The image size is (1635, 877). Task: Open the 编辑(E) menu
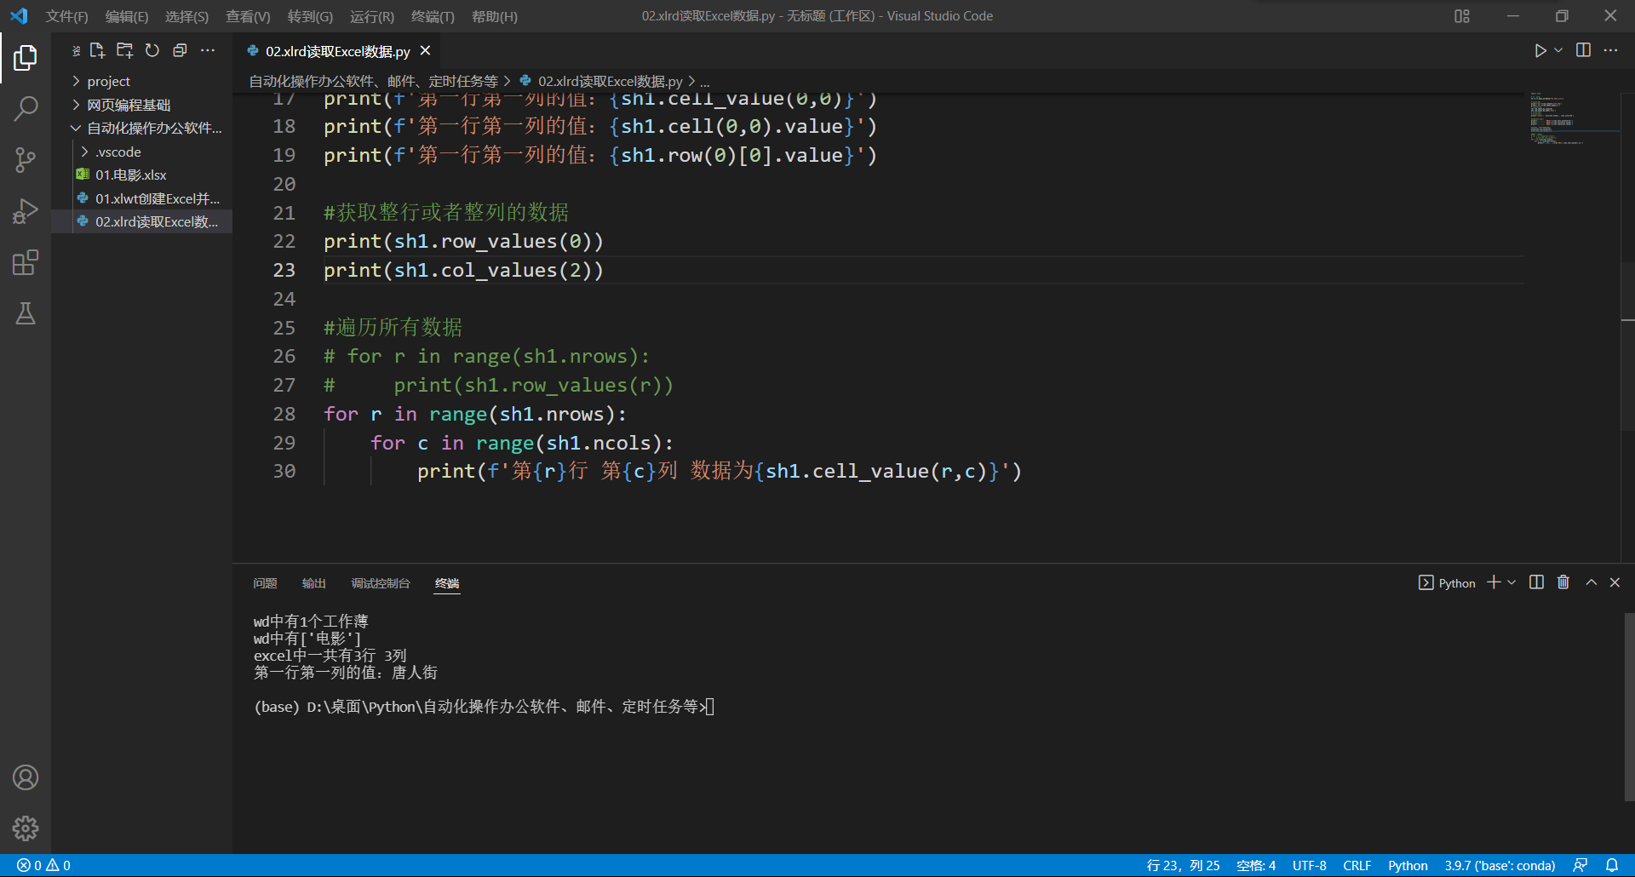(x=127, y=16)
